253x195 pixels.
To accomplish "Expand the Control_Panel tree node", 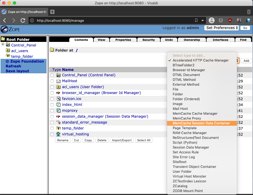I will (3, 44).
